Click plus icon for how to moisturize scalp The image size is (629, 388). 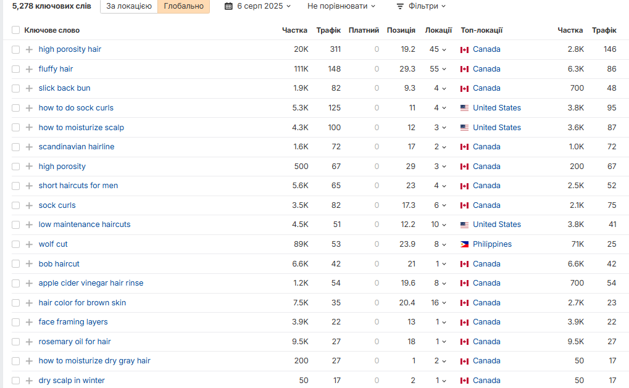click(x=29, y=128)
